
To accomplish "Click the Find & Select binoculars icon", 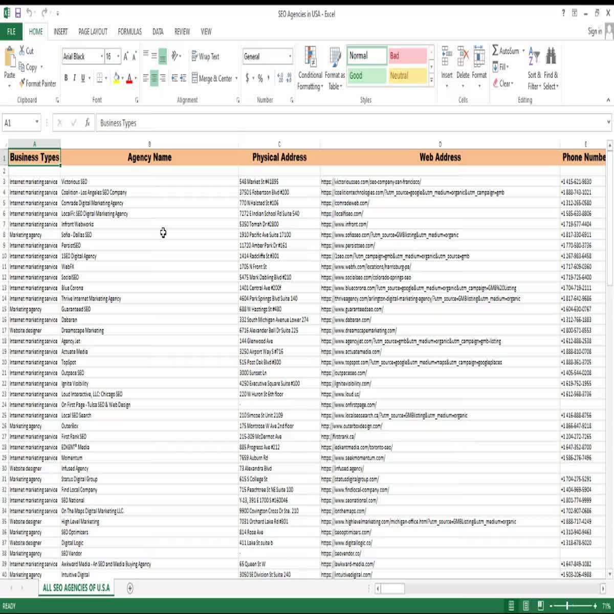I will tap(551, 56).
